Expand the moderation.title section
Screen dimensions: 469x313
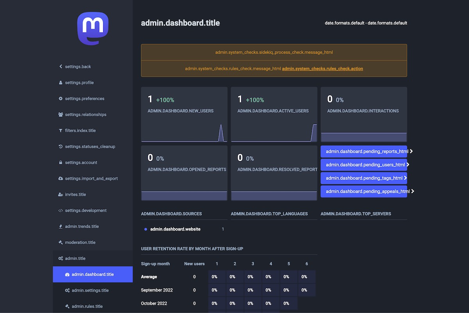click(80, 243)
